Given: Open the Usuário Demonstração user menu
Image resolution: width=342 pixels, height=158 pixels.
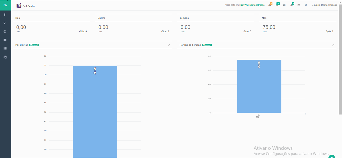Looking at the screenshot, I should click(324, 5).
